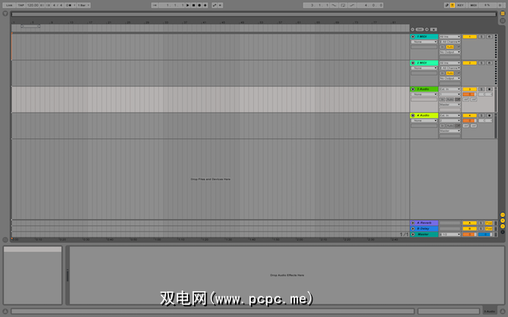Arm the 3 Audio track for recording

pos(490,89)
